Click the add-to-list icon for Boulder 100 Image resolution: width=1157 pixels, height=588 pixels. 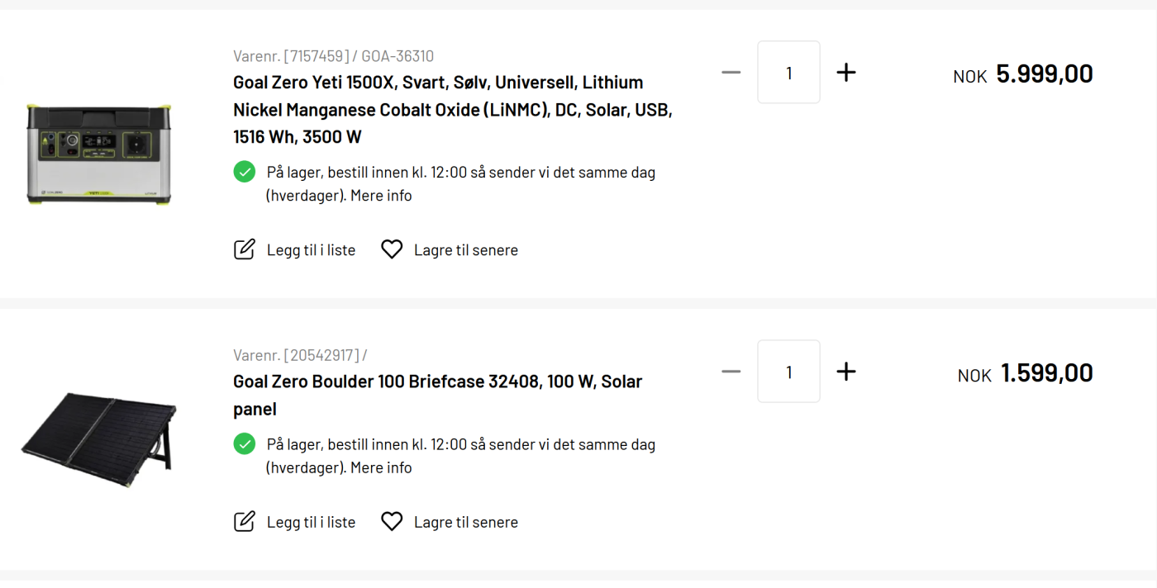click(x=245, y=522)
